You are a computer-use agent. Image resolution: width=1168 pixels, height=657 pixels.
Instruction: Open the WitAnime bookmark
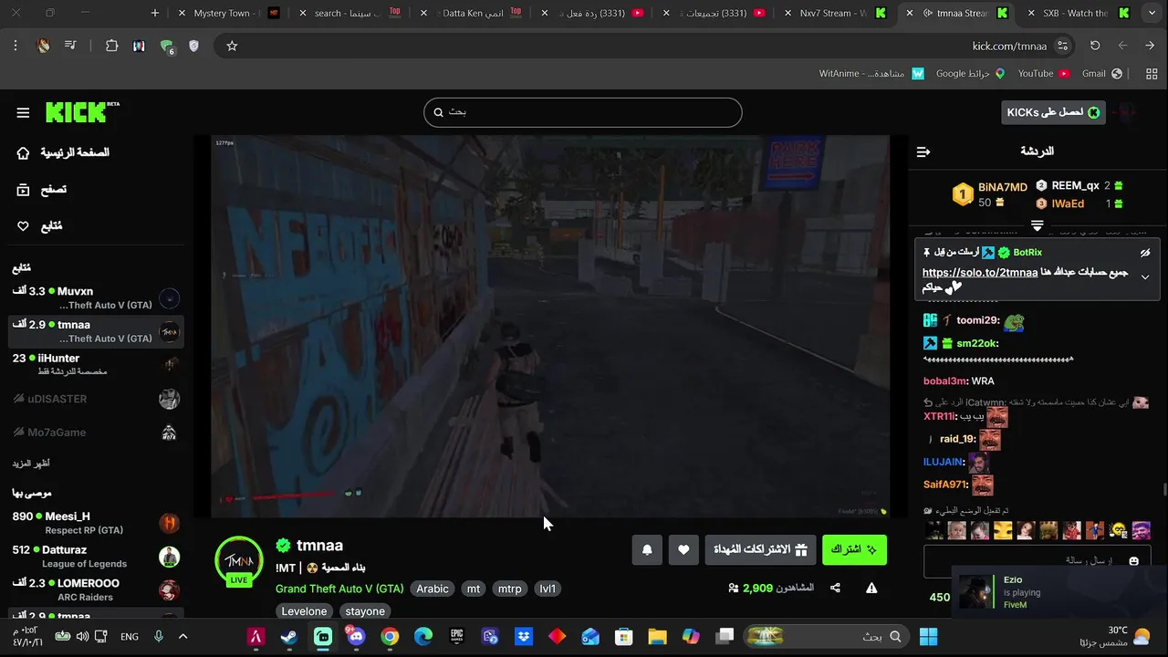[871, 73]
